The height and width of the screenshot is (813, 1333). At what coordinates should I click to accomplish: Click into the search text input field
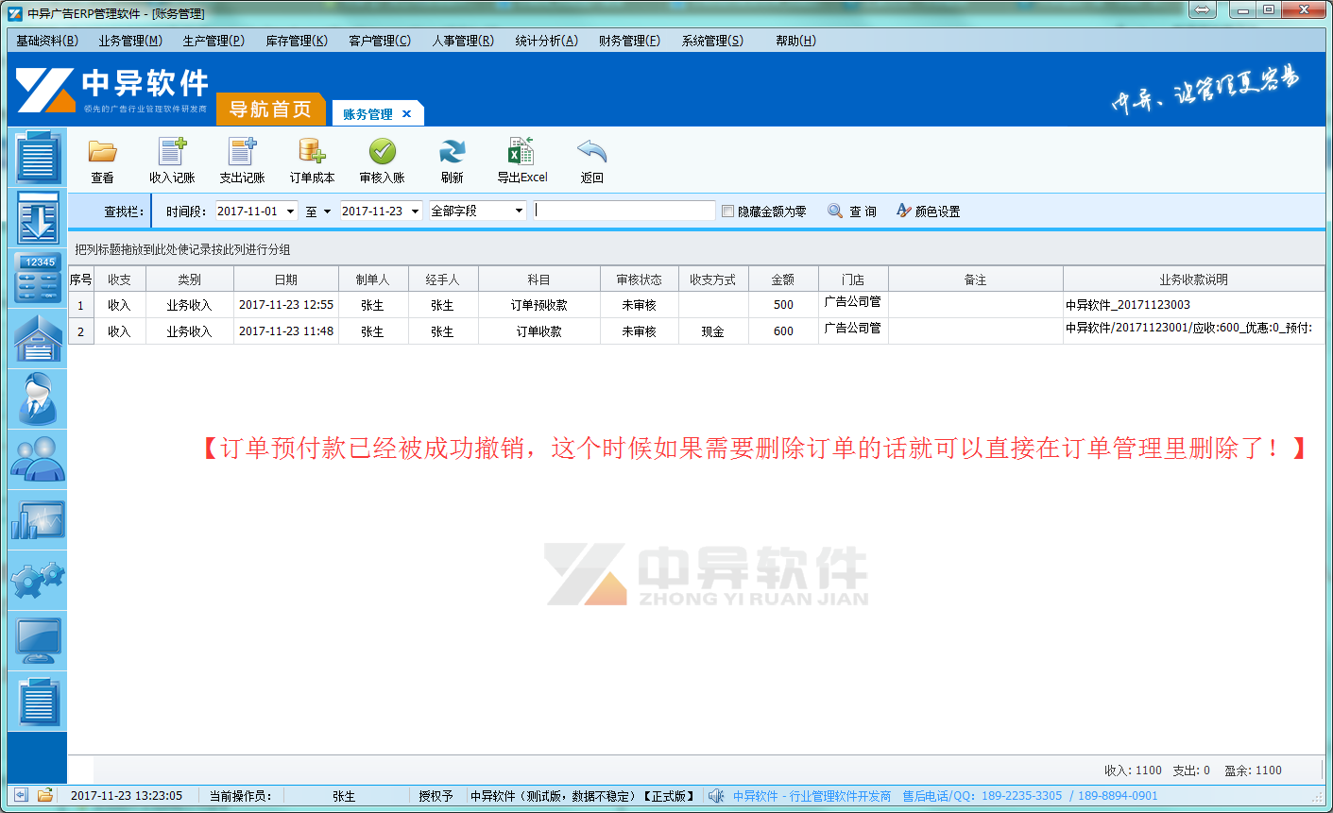[x=624, y=211]
